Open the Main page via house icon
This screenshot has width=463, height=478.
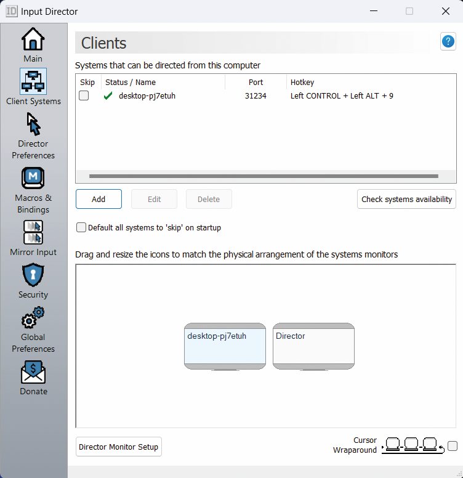pyautogui.click(x=33, y=39)
